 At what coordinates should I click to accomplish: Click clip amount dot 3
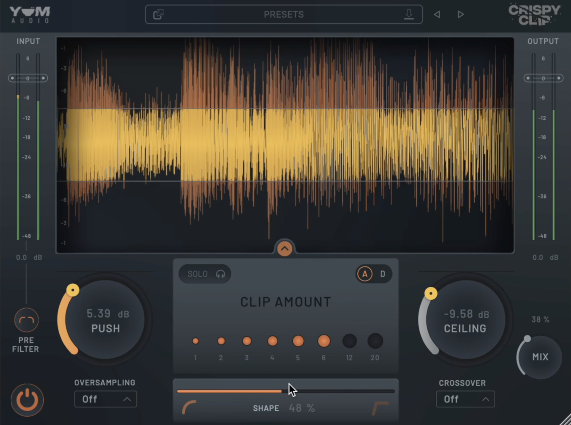point(247,341)
